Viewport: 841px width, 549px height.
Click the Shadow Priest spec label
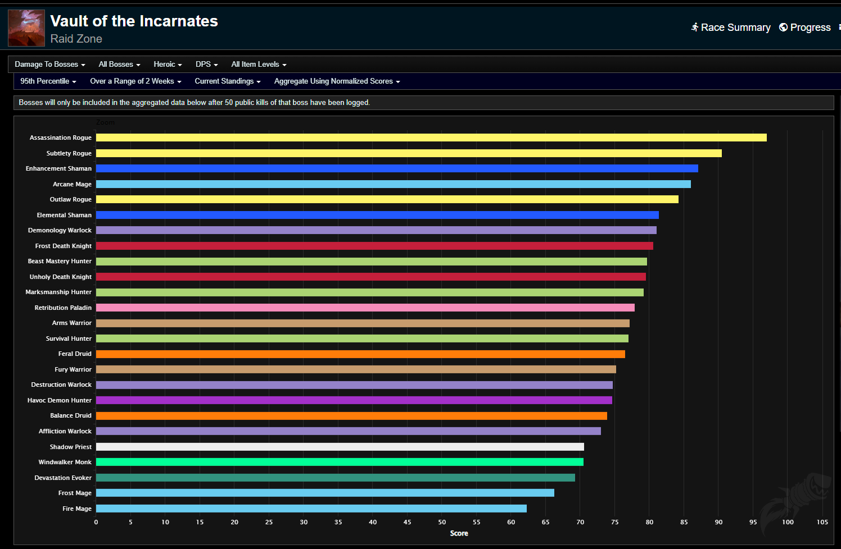pyautogui.click(x=70, y=446)
